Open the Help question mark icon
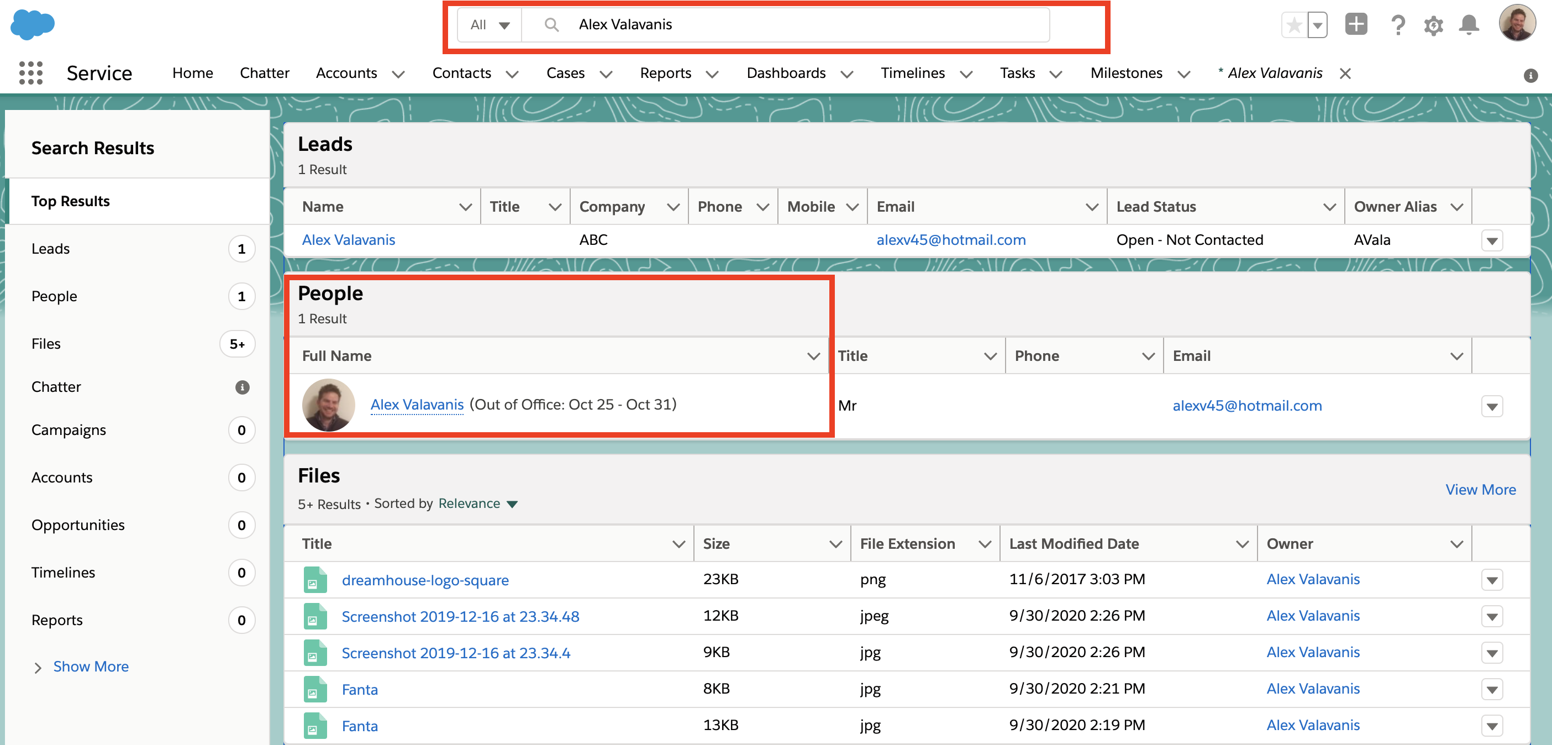Screen dimensions: 1552x745 [x=1398, y=25]
